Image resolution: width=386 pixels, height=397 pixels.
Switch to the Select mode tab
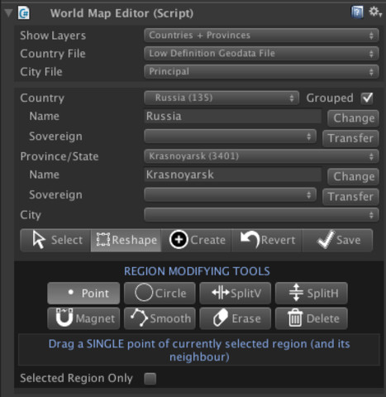pos(55,240)
